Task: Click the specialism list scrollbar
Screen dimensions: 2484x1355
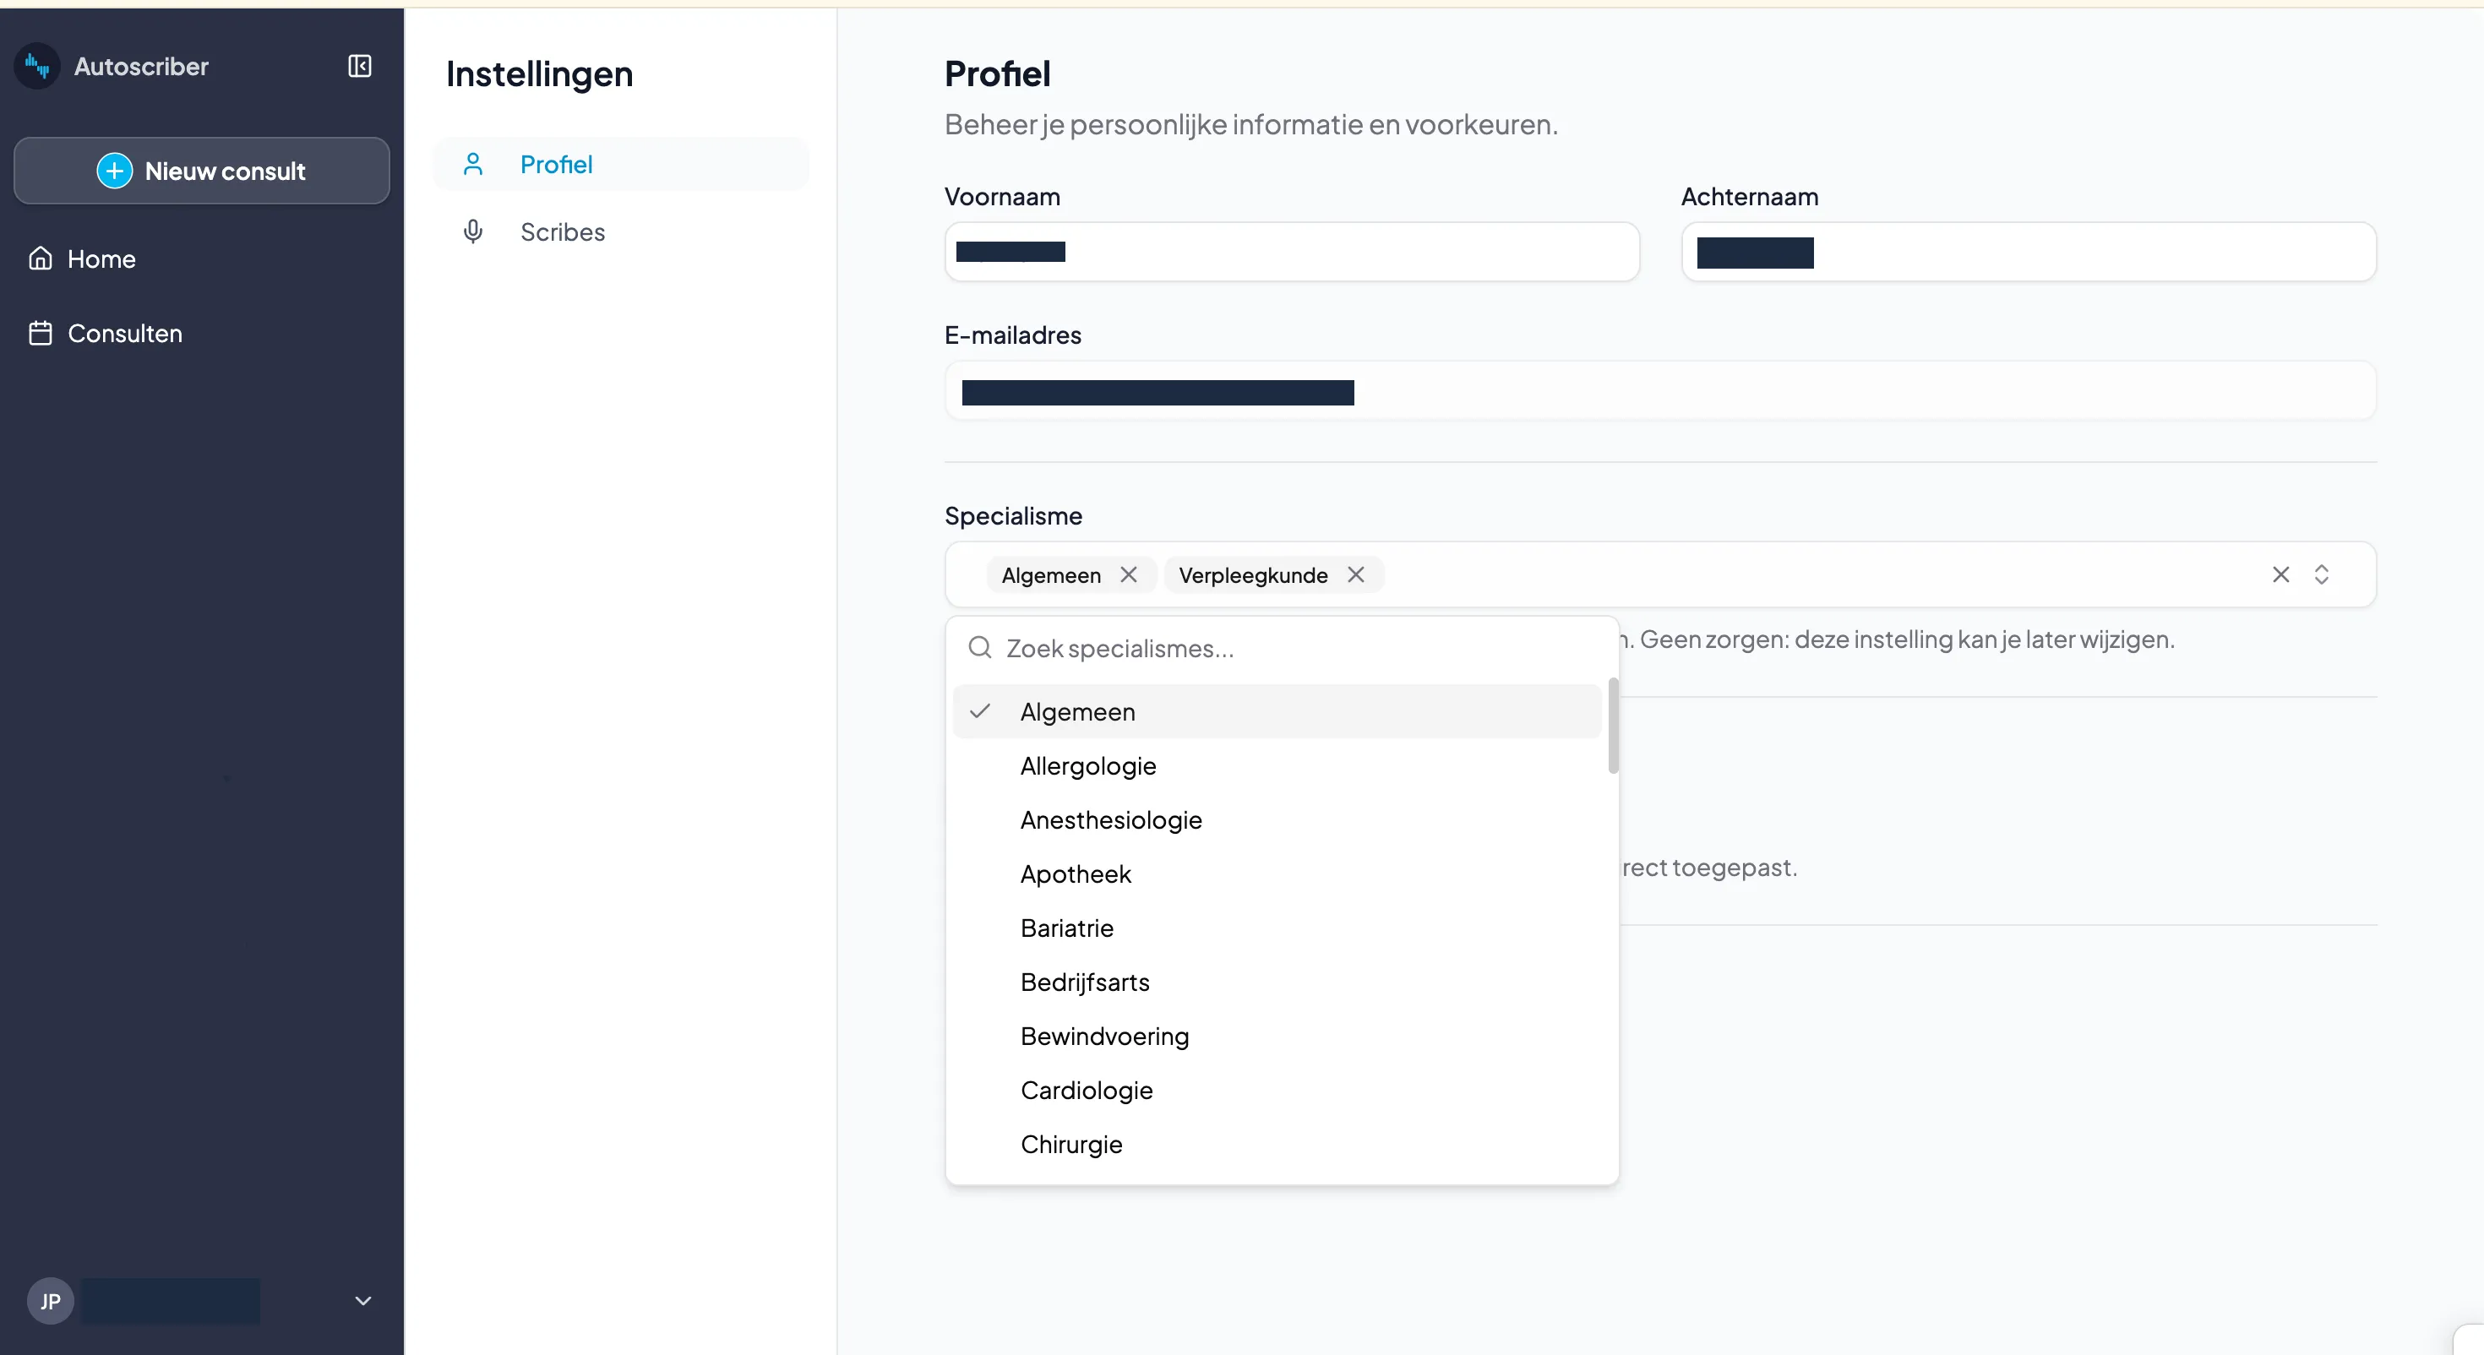Action: click(1612, 726)
